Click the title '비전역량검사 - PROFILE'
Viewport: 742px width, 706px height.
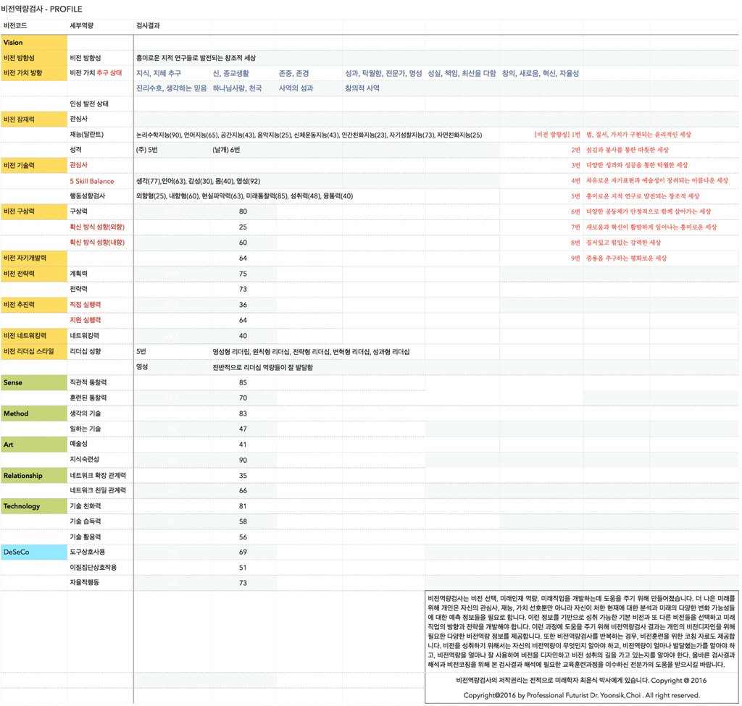(41, 9)
